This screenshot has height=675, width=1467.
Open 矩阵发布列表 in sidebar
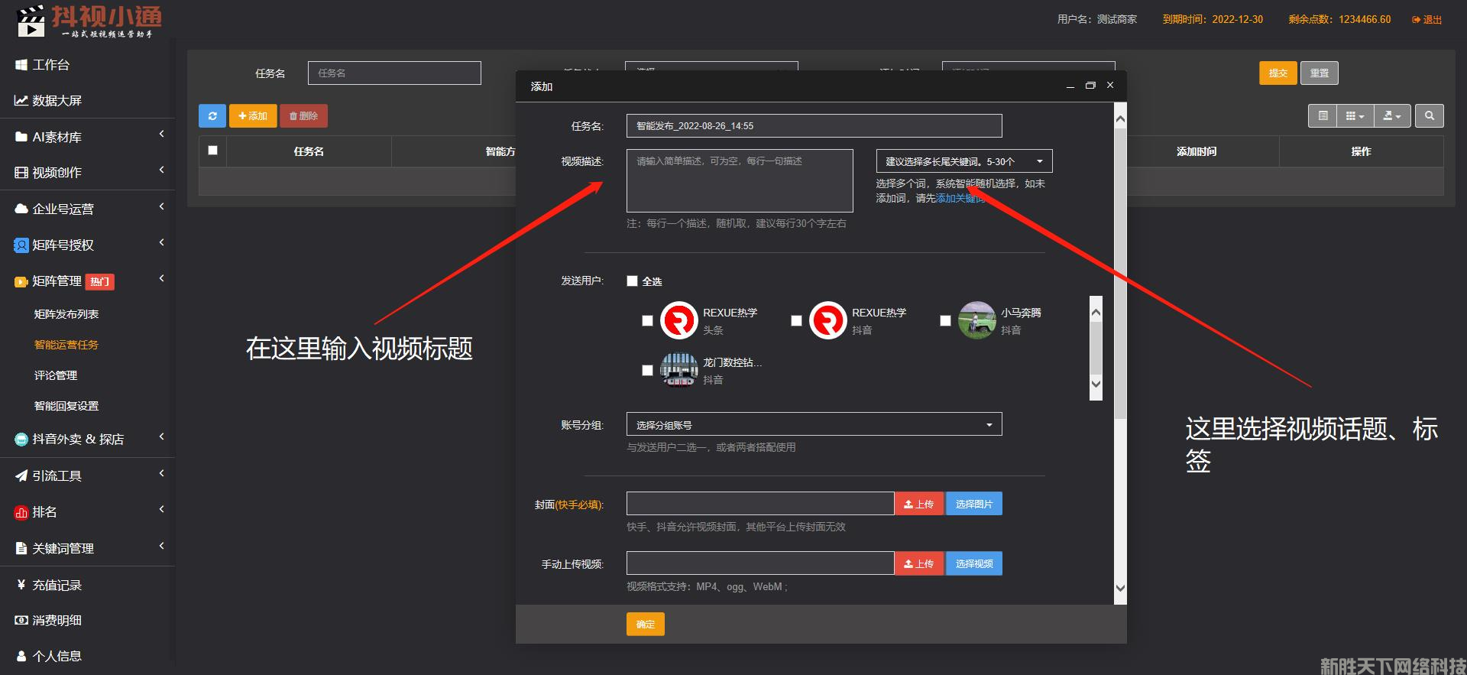pyautogui.click(x=66, y=314)
